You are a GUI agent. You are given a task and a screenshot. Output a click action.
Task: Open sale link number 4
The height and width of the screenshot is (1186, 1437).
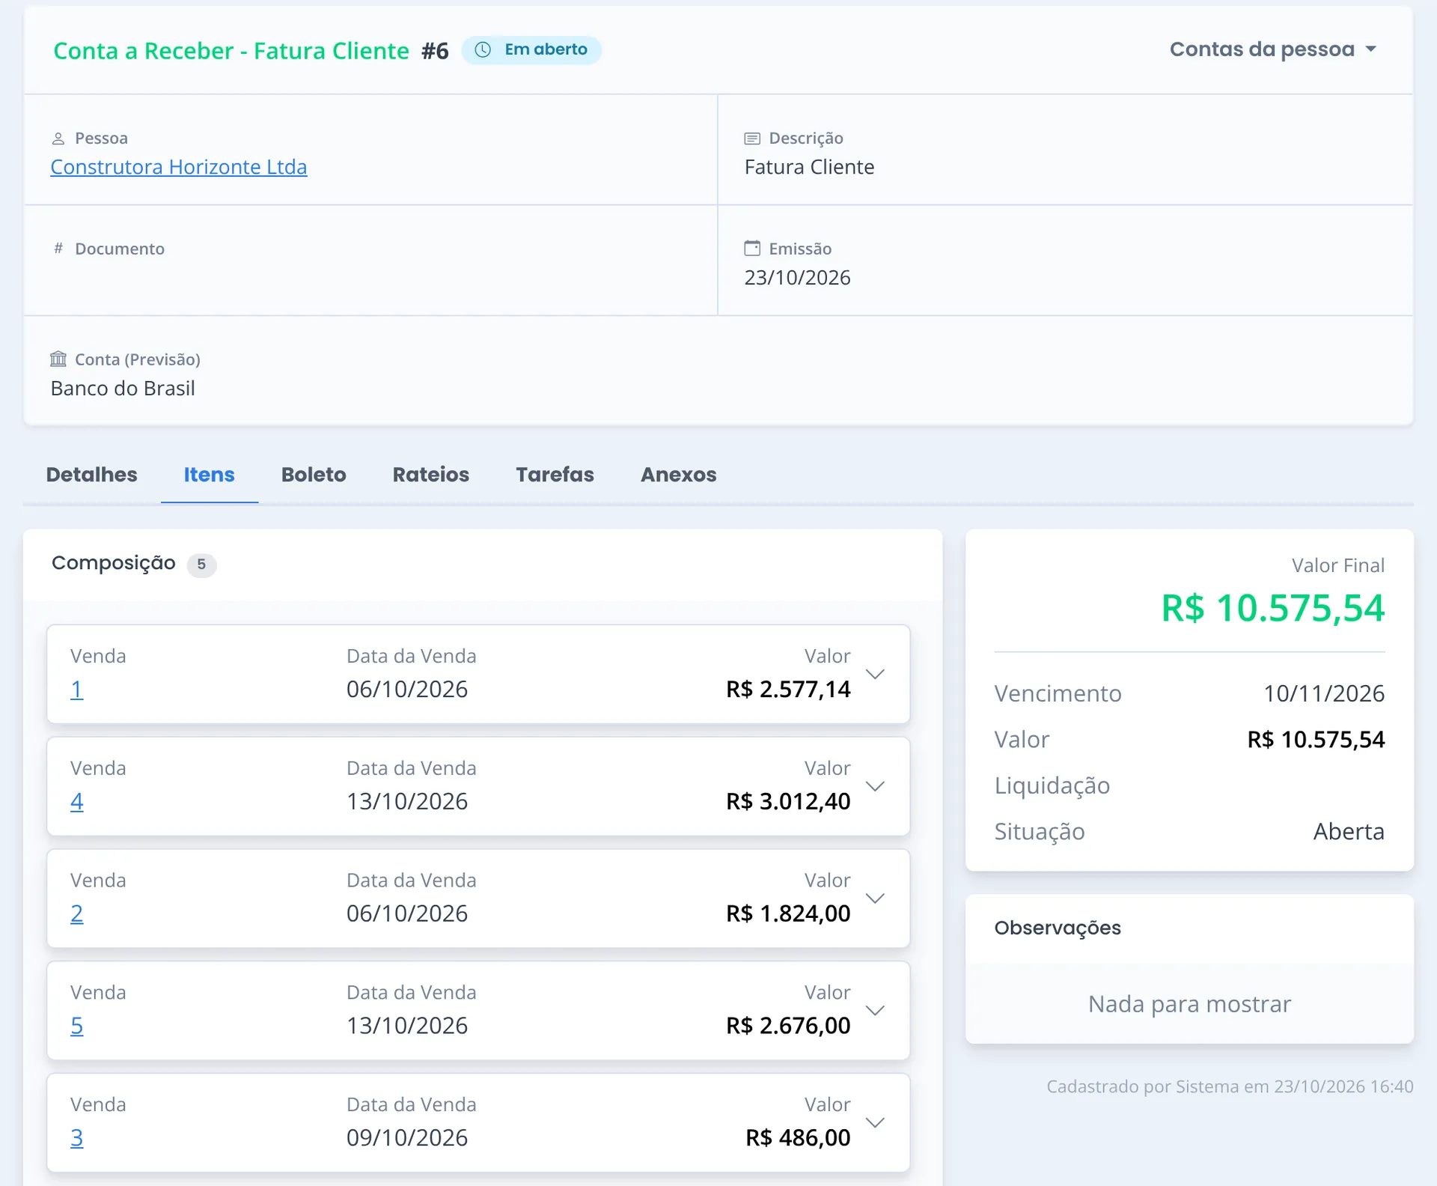click(x=77, y=802)
